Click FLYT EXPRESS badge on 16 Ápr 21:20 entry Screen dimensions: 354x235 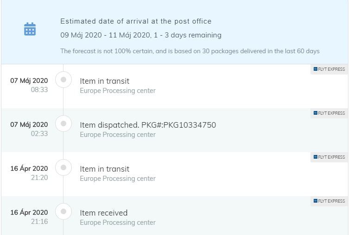[x=329, y=157]
